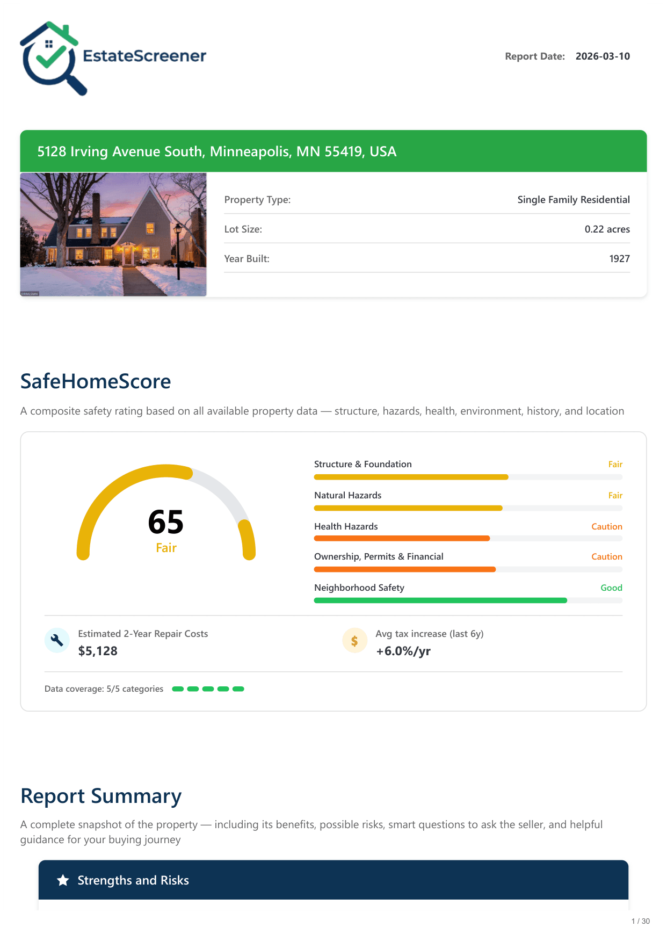
Task: Click the Health Hazards progress bar
Action: (x=468, y=538)
